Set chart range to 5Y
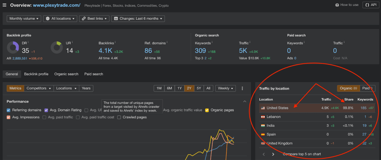Viewport: 381px width, 160px height. [x=199, y=88]
